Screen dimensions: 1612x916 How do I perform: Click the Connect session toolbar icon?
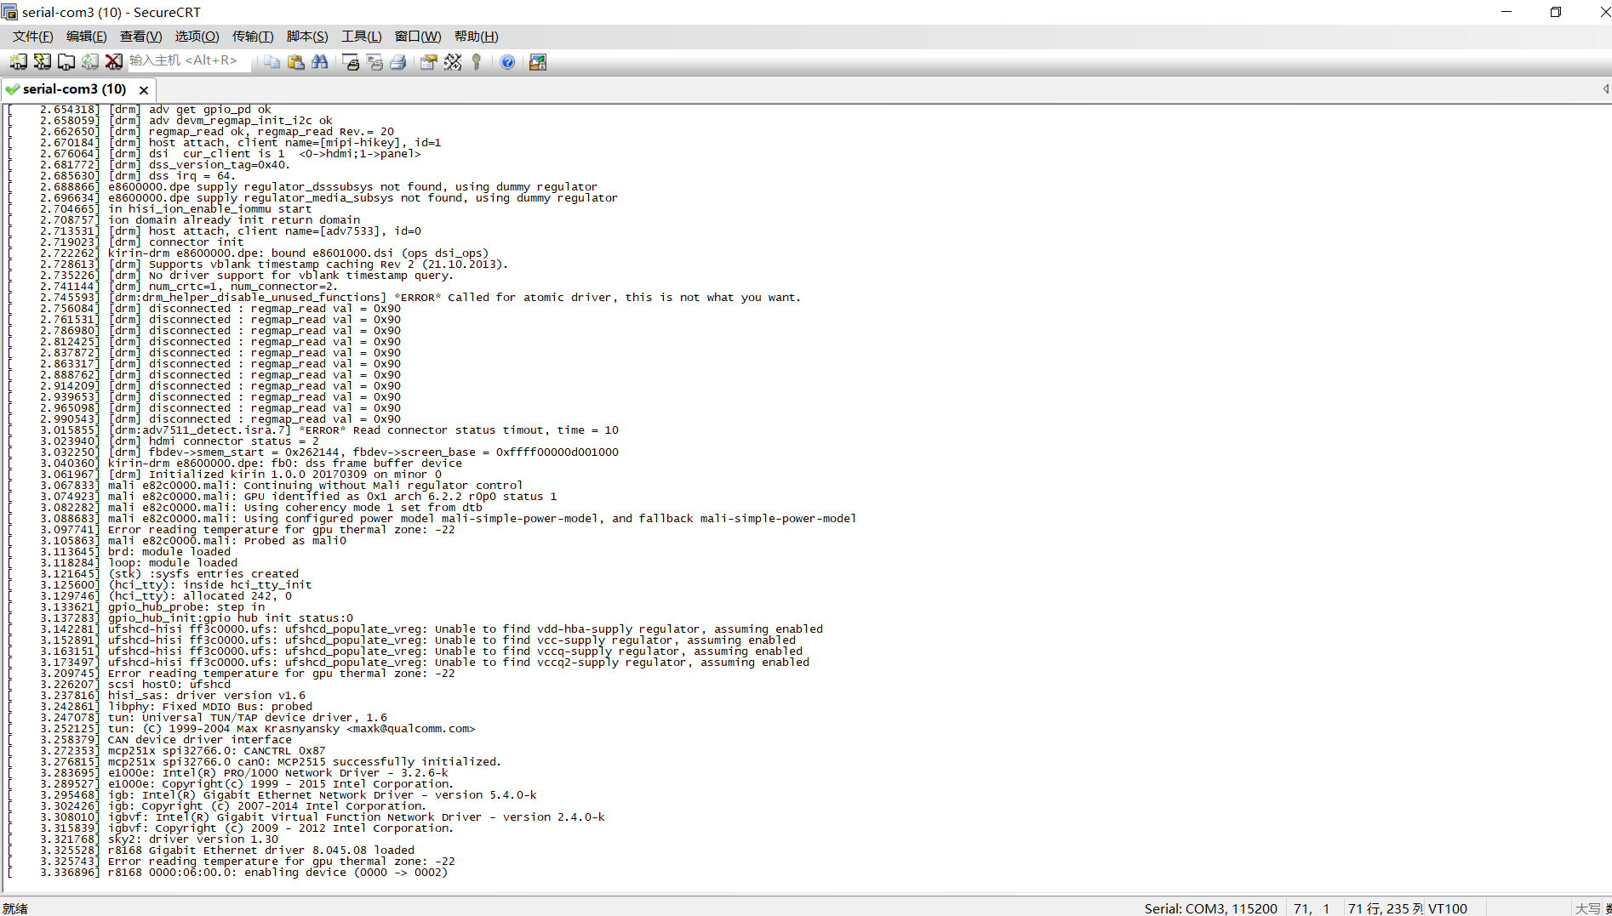pos(18,62)
